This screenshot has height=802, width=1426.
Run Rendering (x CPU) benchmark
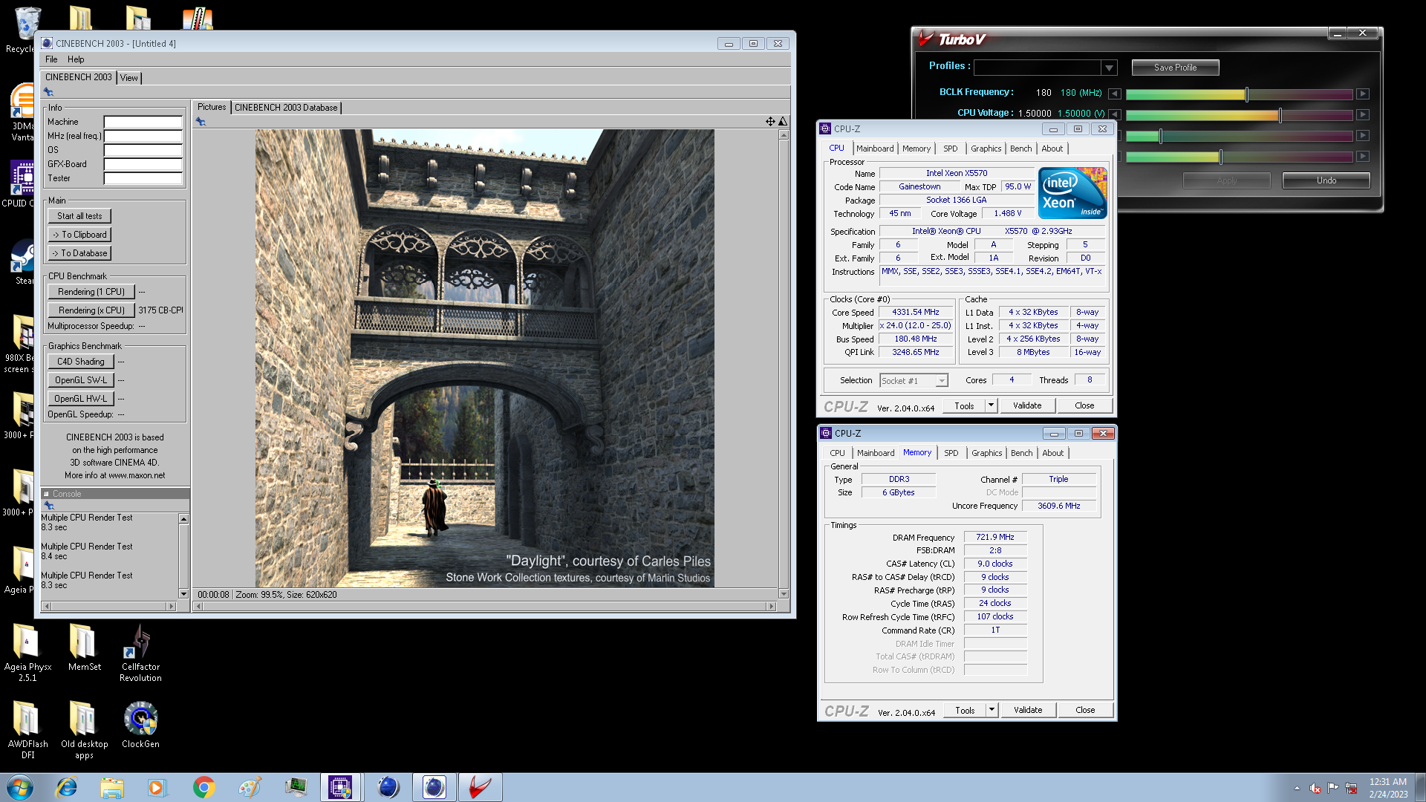pos(91,310)
